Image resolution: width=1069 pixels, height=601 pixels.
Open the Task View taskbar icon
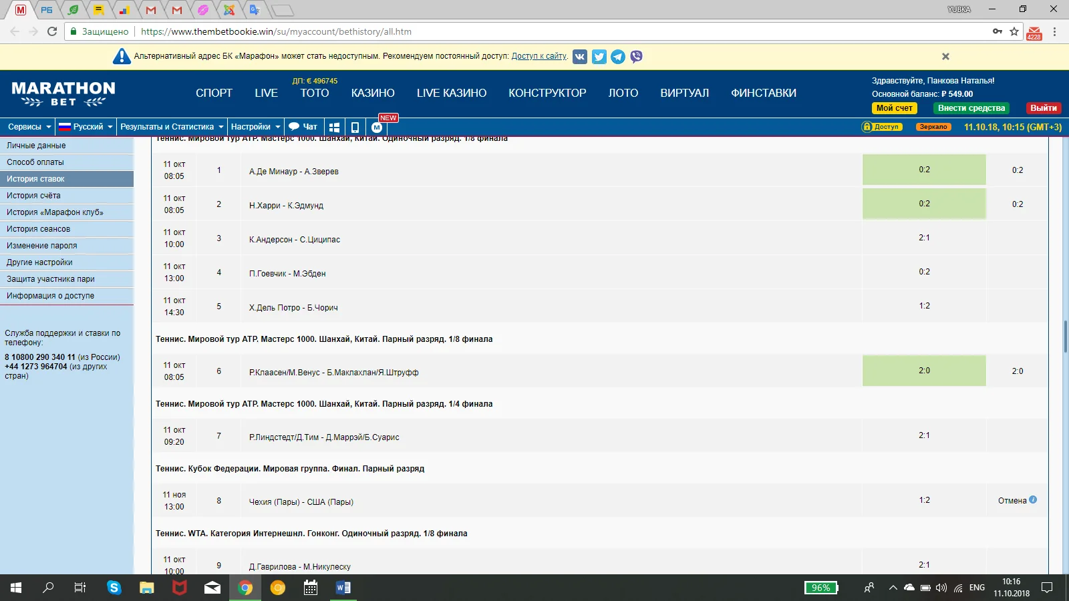[x=80, y=588]
